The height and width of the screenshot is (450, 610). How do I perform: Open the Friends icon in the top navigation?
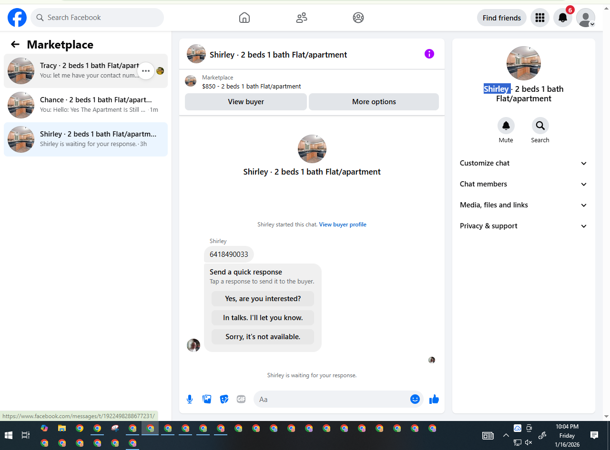[302, 18]
